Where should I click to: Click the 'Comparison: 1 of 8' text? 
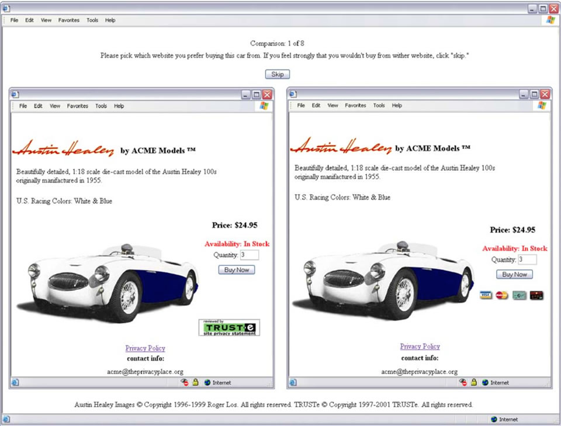[277, 43]
